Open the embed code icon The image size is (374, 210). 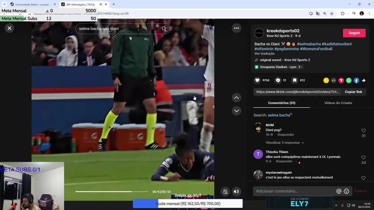point(333,80)
